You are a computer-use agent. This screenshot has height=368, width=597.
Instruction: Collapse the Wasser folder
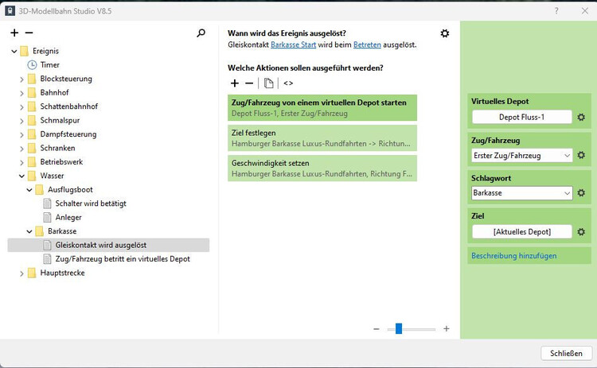pos(21,176)
